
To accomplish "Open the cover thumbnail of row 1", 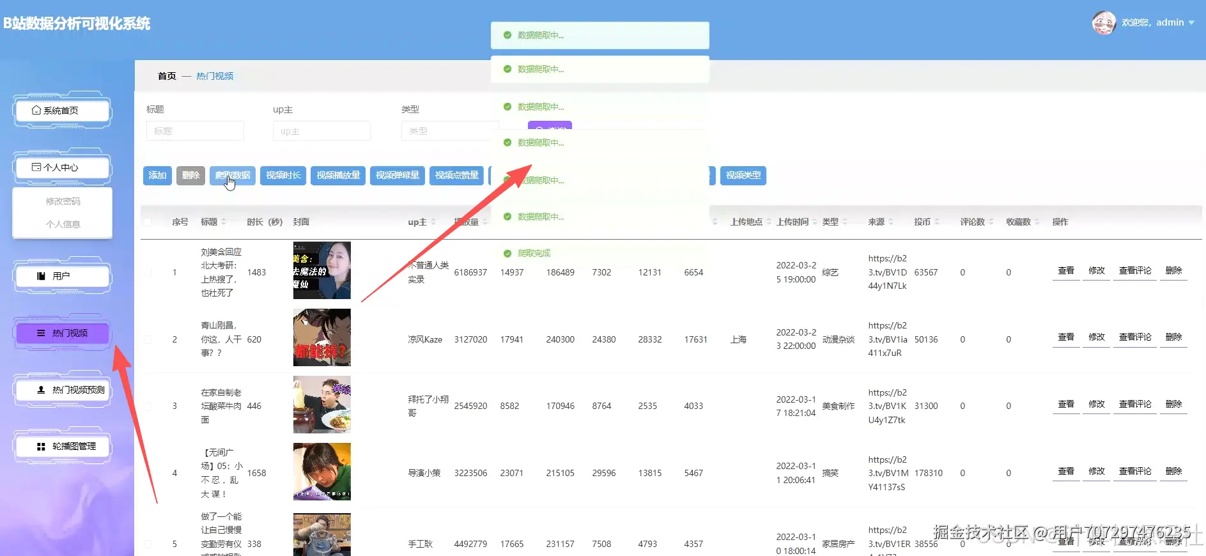I will pos(322,270).
